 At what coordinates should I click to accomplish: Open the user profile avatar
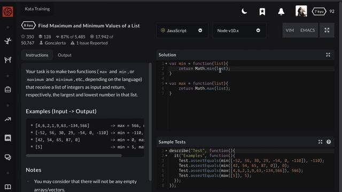[301, 11]
